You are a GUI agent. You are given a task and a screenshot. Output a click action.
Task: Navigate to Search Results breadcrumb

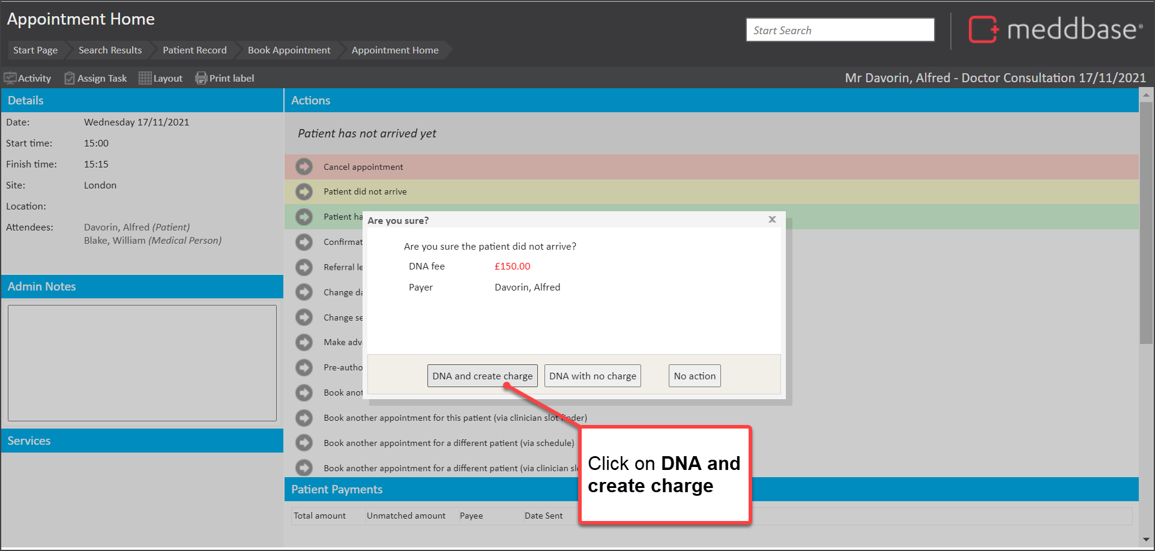110,50
